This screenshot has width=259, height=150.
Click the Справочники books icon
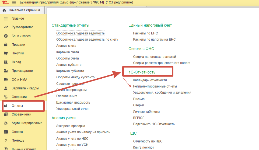pos(6,114)
